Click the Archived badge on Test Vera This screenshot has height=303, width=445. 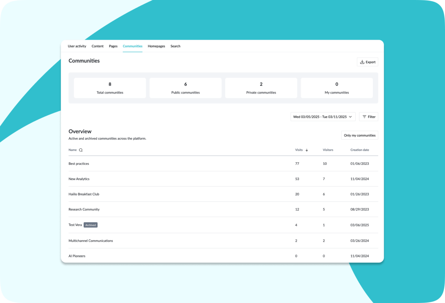[x=91, y=225]
